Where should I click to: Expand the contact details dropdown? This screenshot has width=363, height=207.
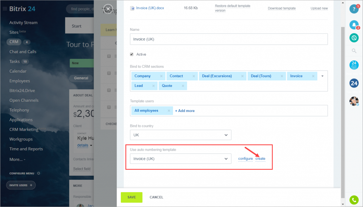(91, 145)
